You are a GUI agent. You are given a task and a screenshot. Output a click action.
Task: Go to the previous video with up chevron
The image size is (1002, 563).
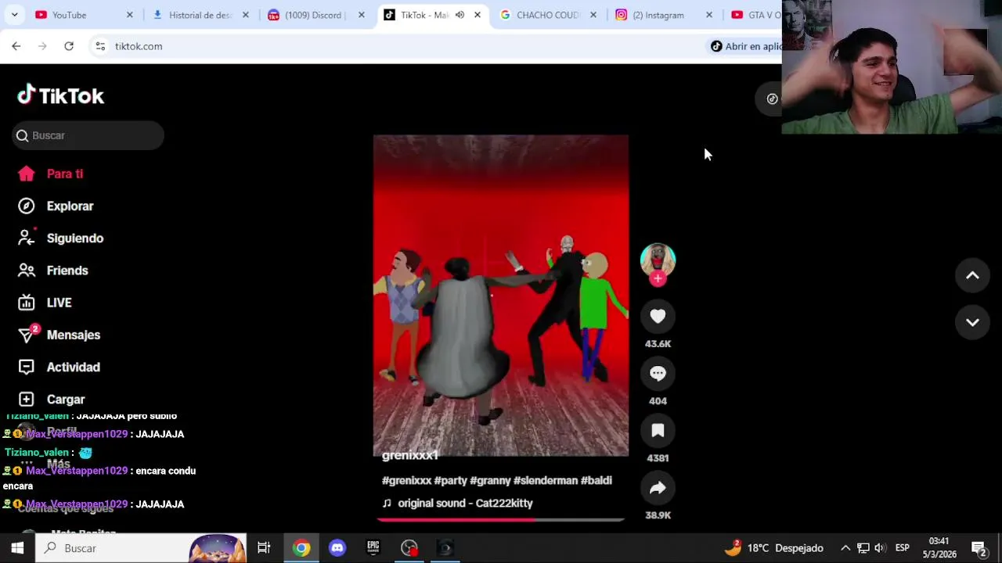coord(972,275)
